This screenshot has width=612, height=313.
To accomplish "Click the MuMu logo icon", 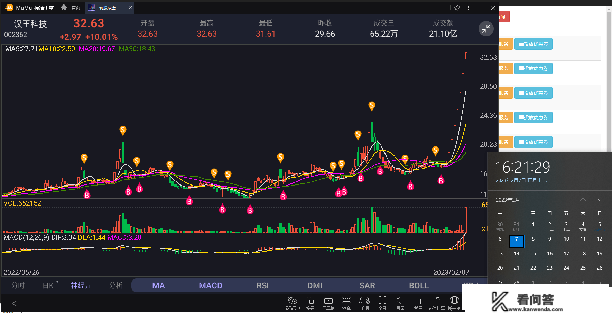I will coord(9,8).
